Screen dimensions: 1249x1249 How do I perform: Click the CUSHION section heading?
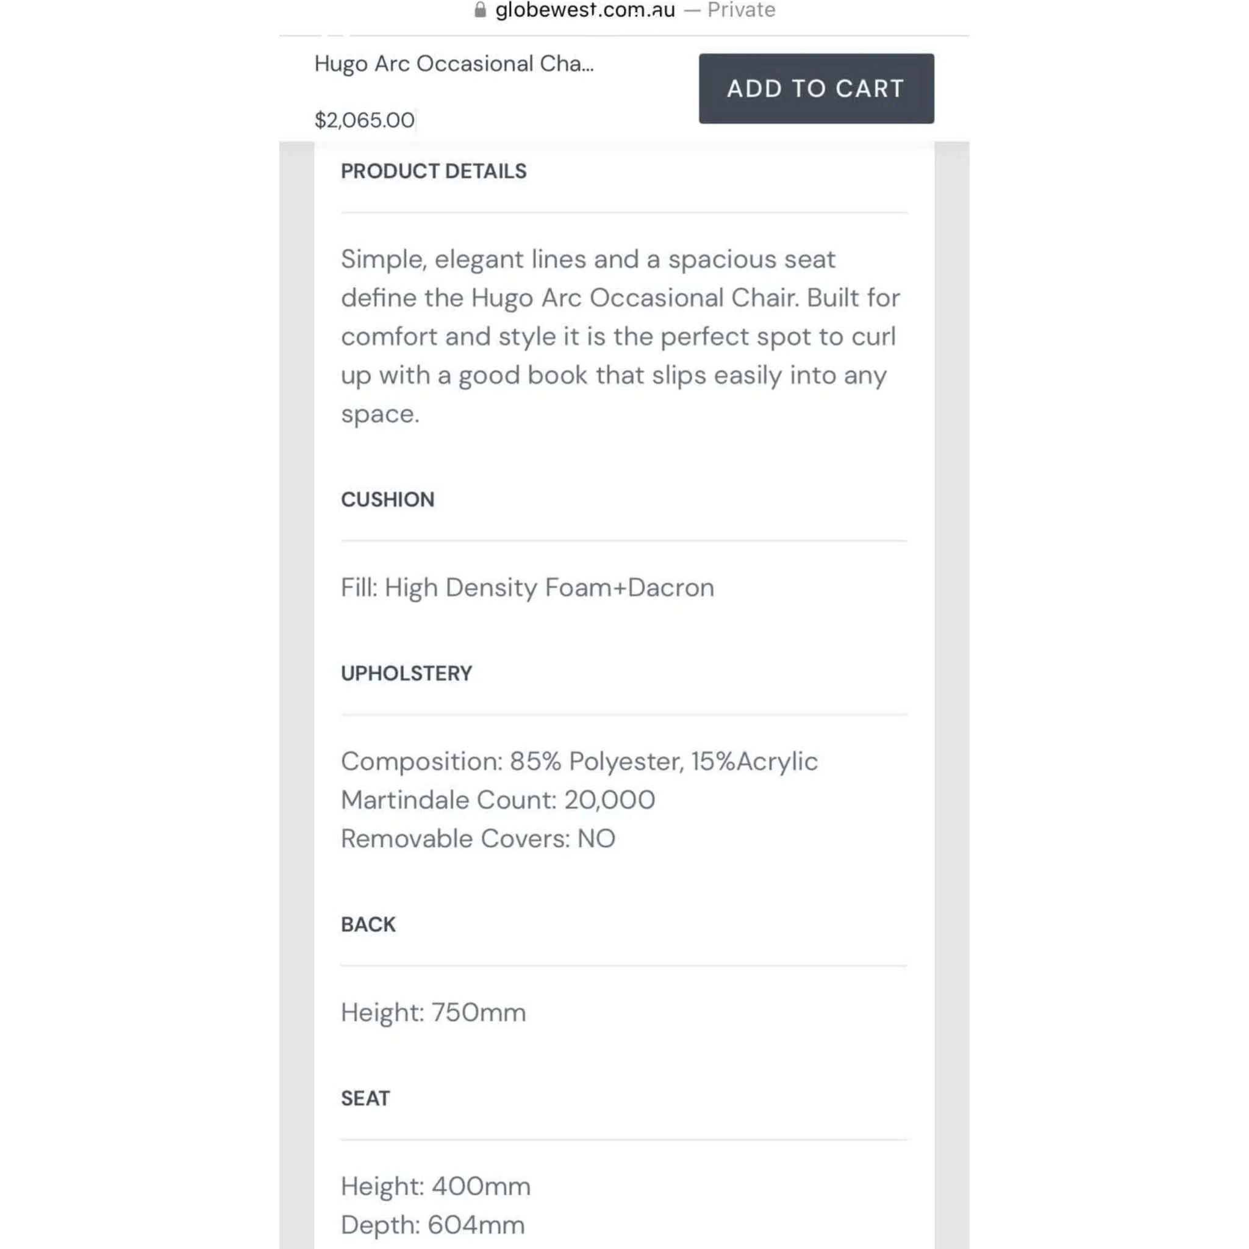387,499
